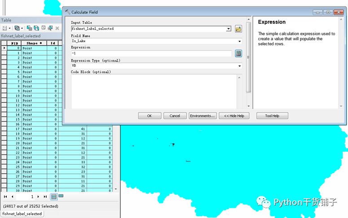Open Environments settings button

click(203, 116)
